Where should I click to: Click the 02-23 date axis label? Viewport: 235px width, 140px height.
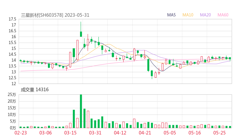pyautogui.click(x=21, y=133)
